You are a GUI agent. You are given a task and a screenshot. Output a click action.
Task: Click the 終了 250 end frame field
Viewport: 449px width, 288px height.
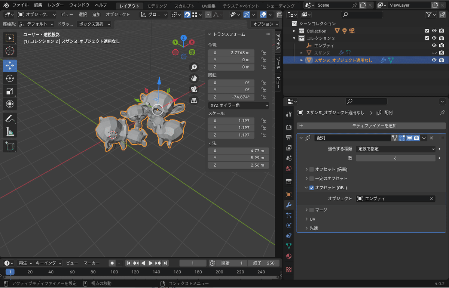265,263
